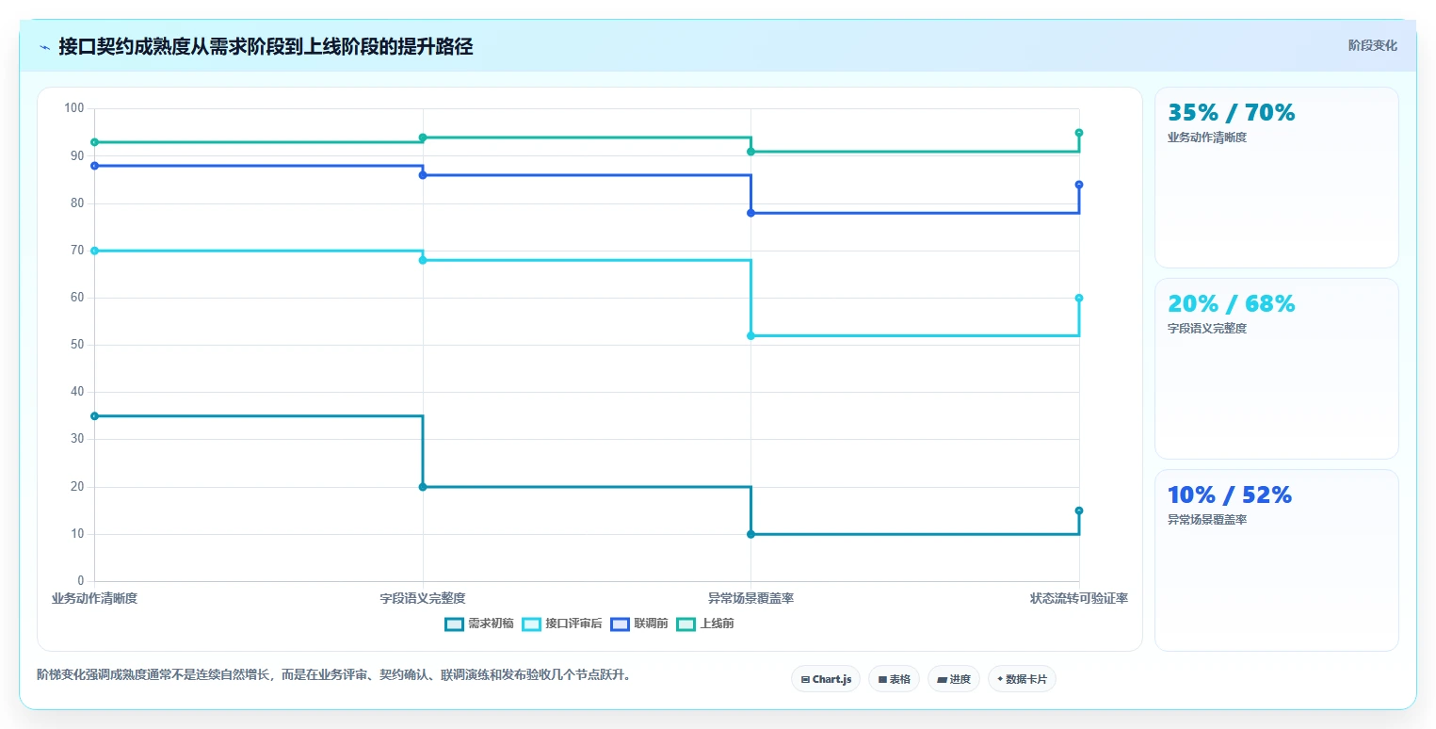Click the x-axis label 异常场景覆盖率

coord(750,598)
